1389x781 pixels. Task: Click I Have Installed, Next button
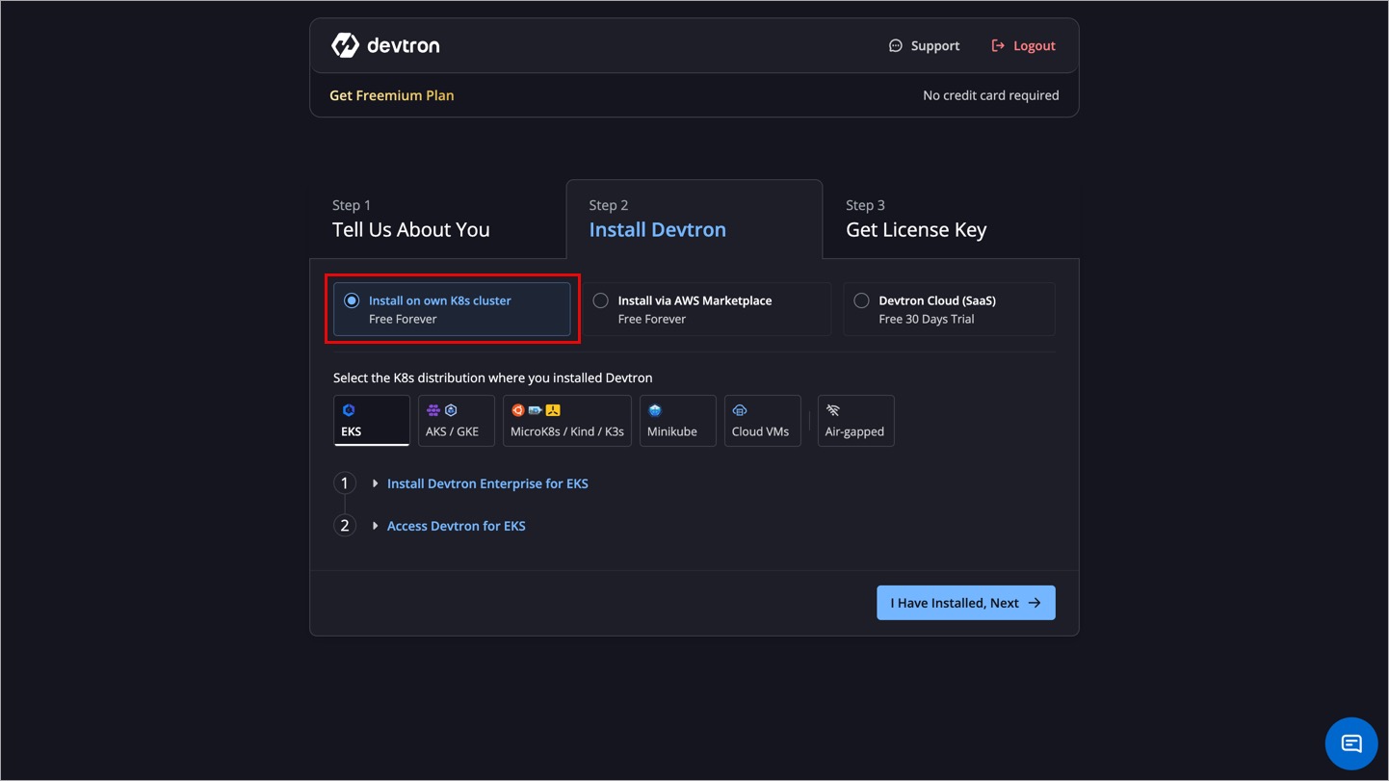tap(965, 603)
